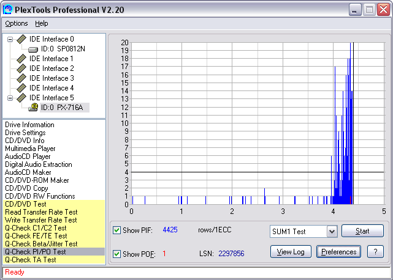The image size is (393, 280).
Task: Click the IDE Interface 0 chip icon
Action: coord(21,39)
